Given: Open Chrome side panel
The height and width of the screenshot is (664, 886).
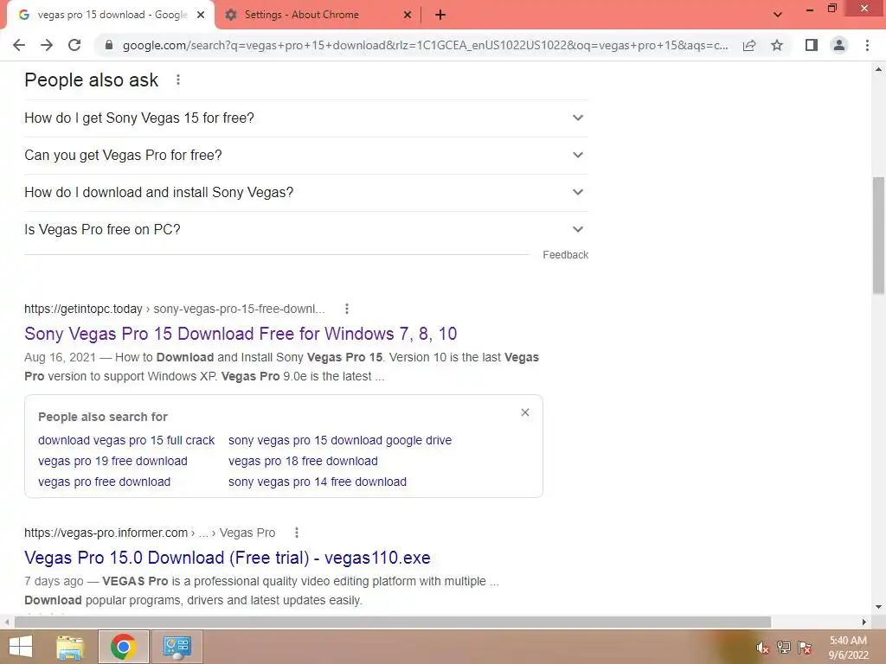Looking at the screenshot, I should coord(812,45).
